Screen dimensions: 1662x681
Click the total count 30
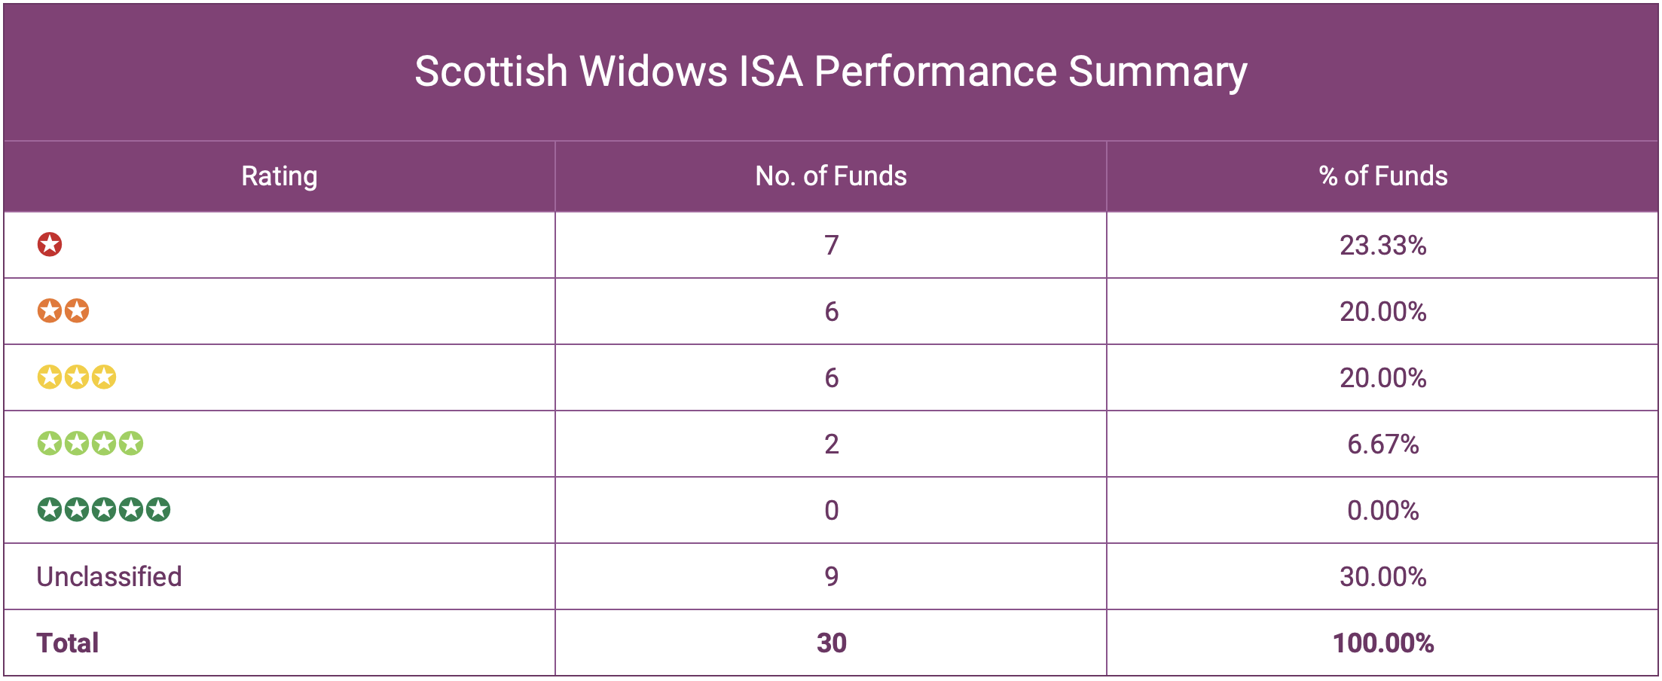coord(831,643)
